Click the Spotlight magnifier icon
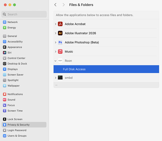 click(5, 80)
